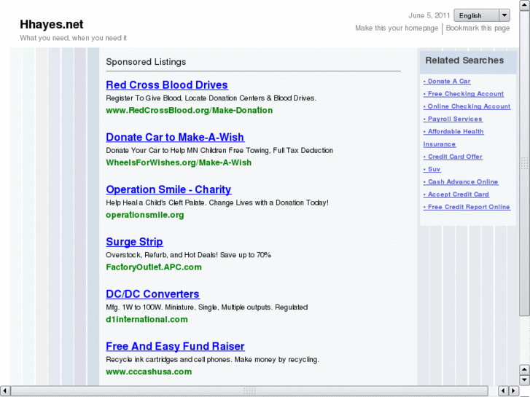The image size is (530, 397).
Task: Click Help Heal a Child's Cleft Palate text
Action: click(217, 203)
